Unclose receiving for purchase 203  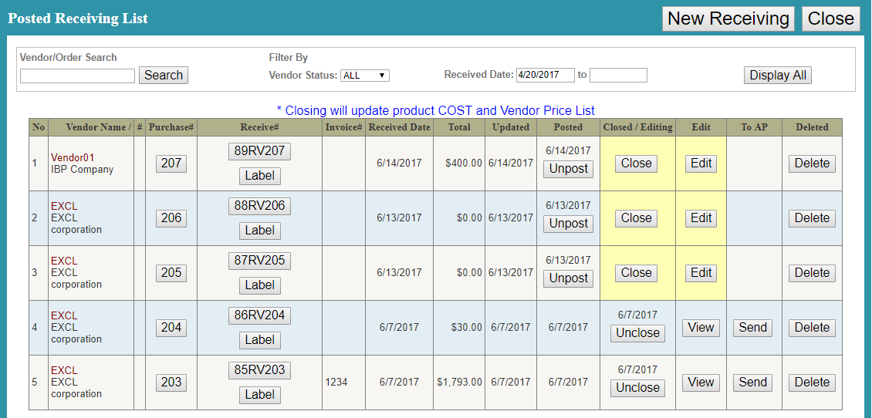638,388
